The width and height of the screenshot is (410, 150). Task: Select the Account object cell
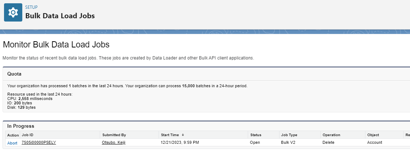click(375, 142)
